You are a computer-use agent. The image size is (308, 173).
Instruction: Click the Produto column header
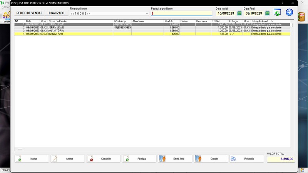point(172,21)
